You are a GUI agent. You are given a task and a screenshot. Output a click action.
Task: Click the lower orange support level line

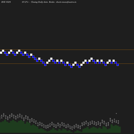coord(67,64)
